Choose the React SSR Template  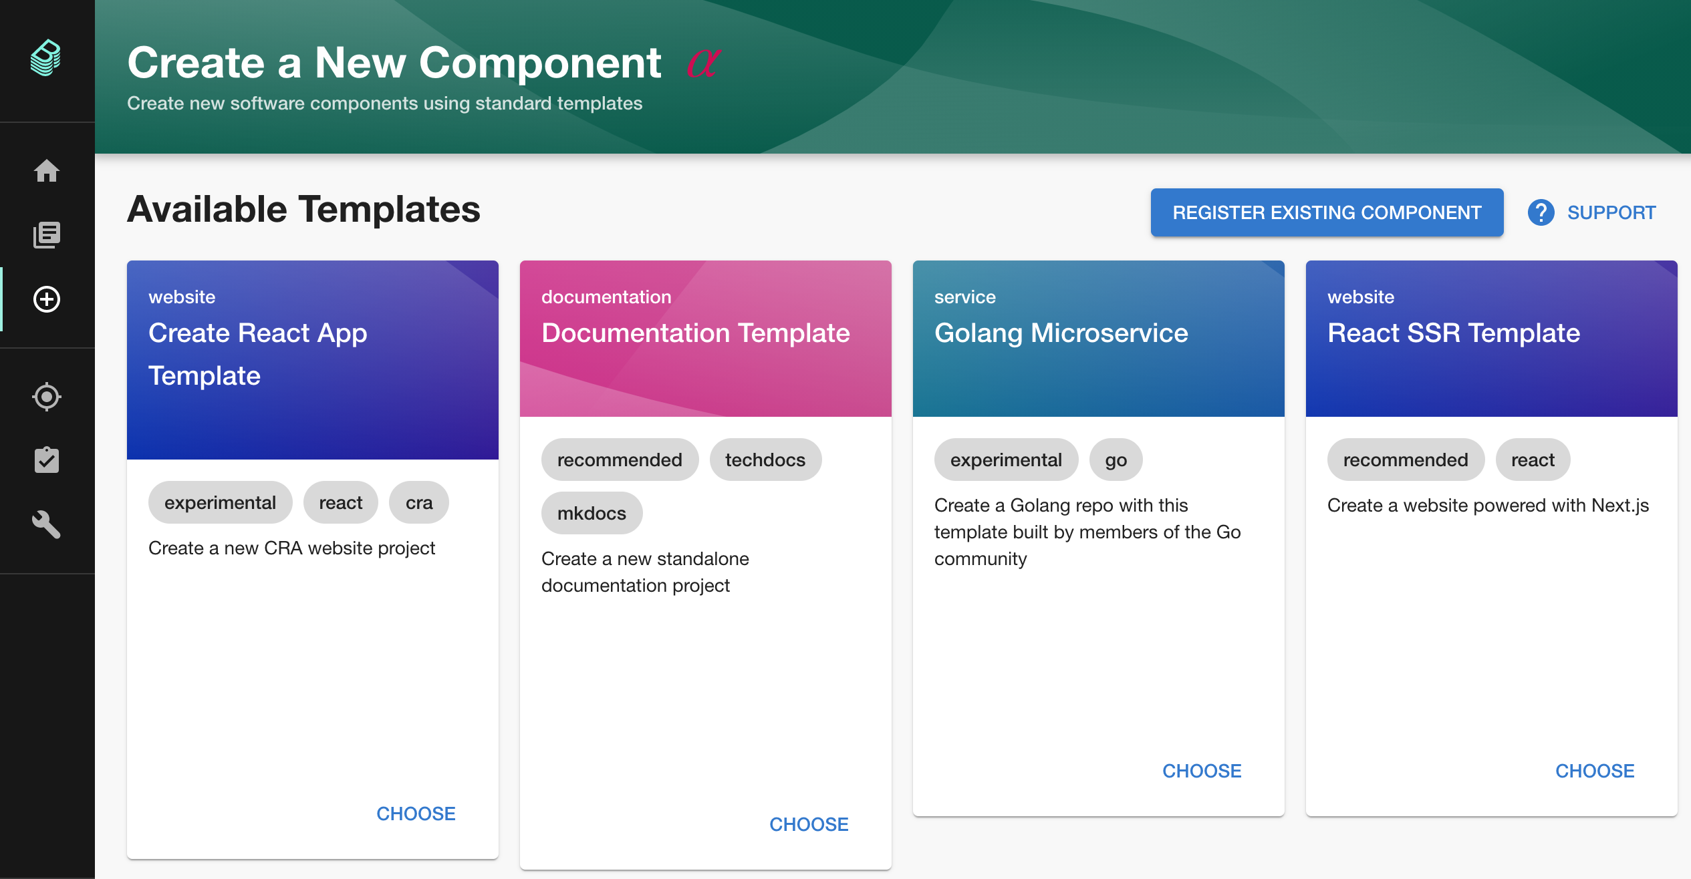[x=1595, y=771]
